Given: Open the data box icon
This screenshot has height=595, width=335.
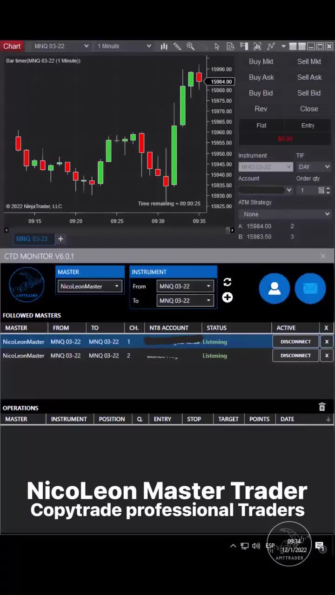Looking at the screenshot, I should click(x=230, y=46).
